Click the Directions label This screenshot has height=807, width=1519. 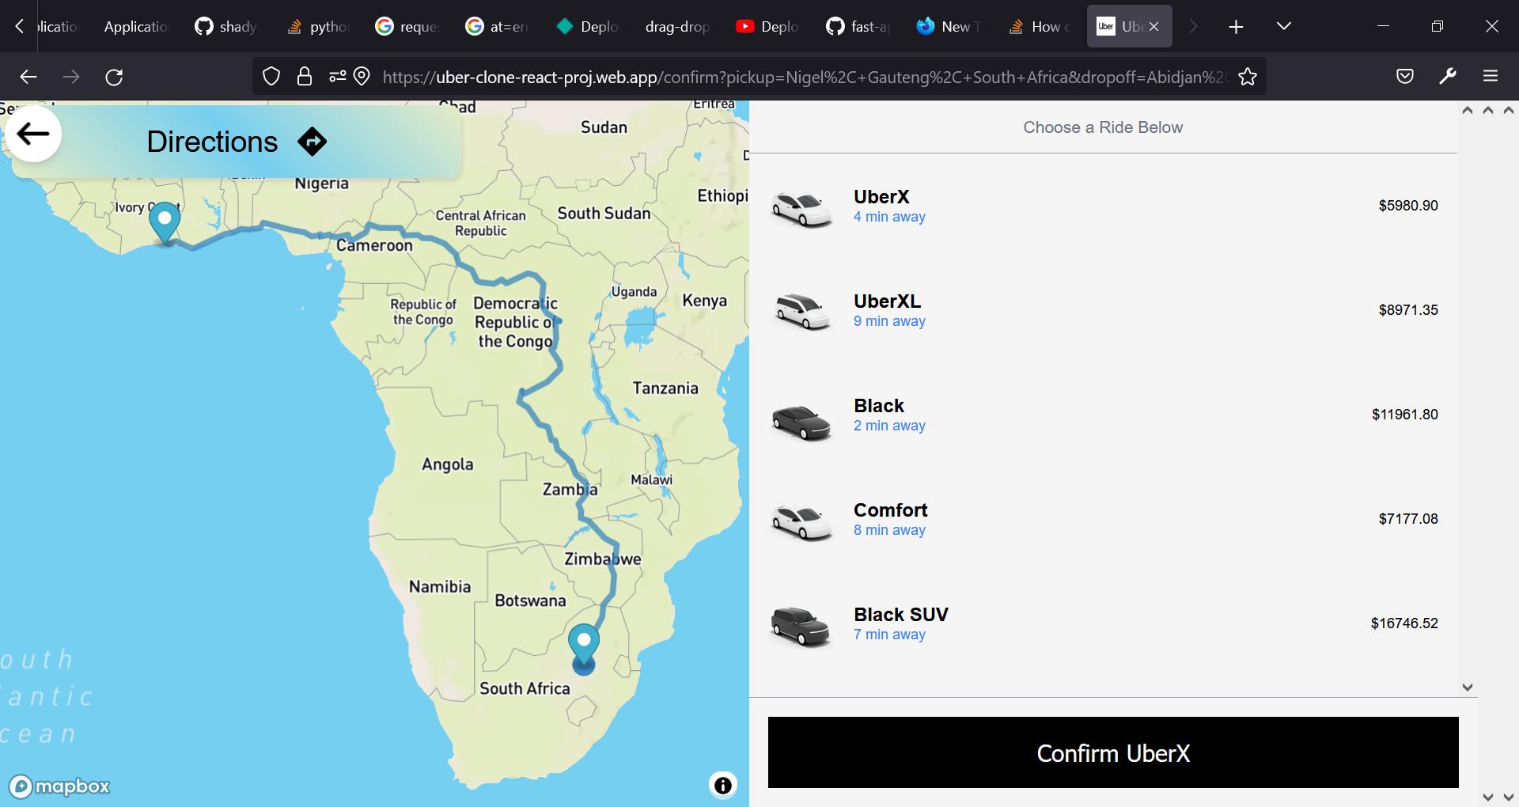212,142
